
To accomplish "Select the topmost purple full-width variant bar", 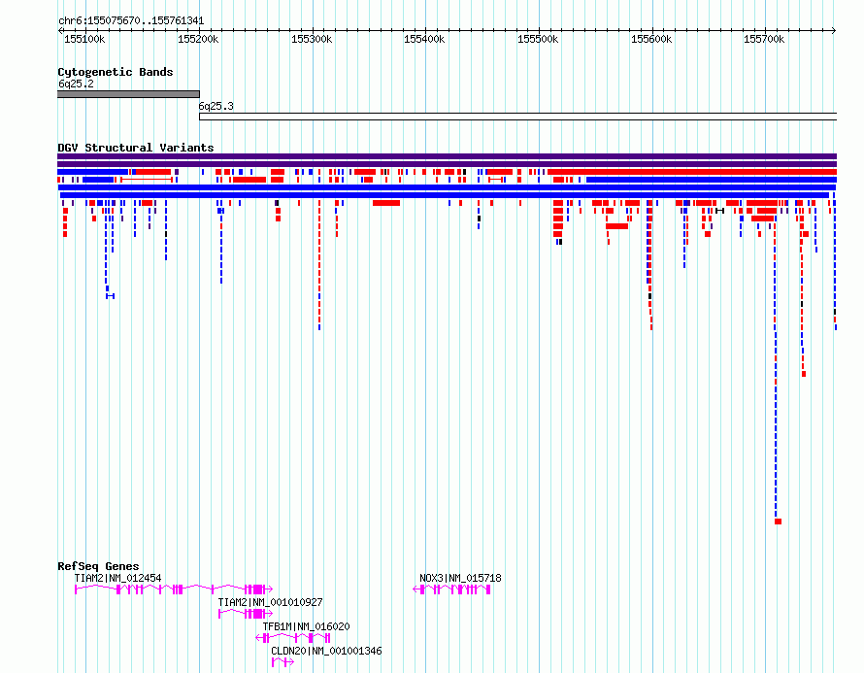I will 447,156.
